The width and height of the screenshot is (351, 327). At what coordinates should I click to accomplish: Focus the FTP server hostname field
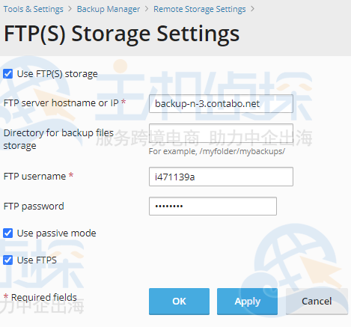pos(221,103)
